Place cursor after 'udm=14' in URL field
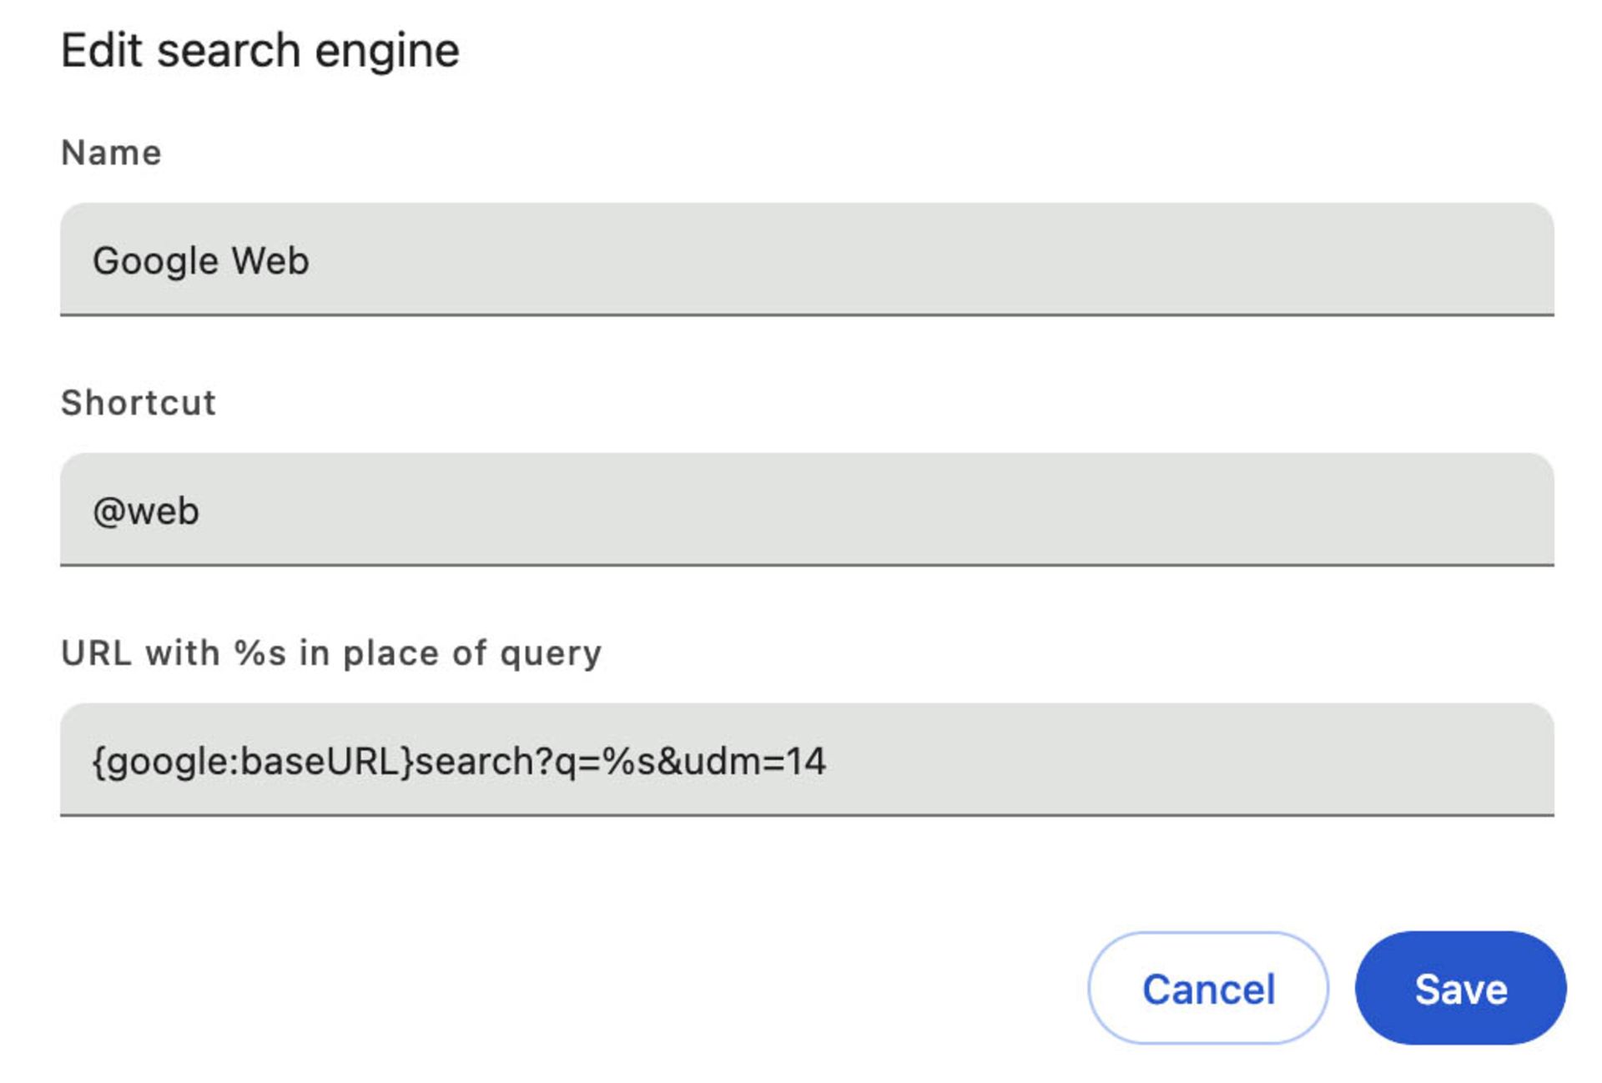Screen dimensions: 1602x1083 point(828,761)
